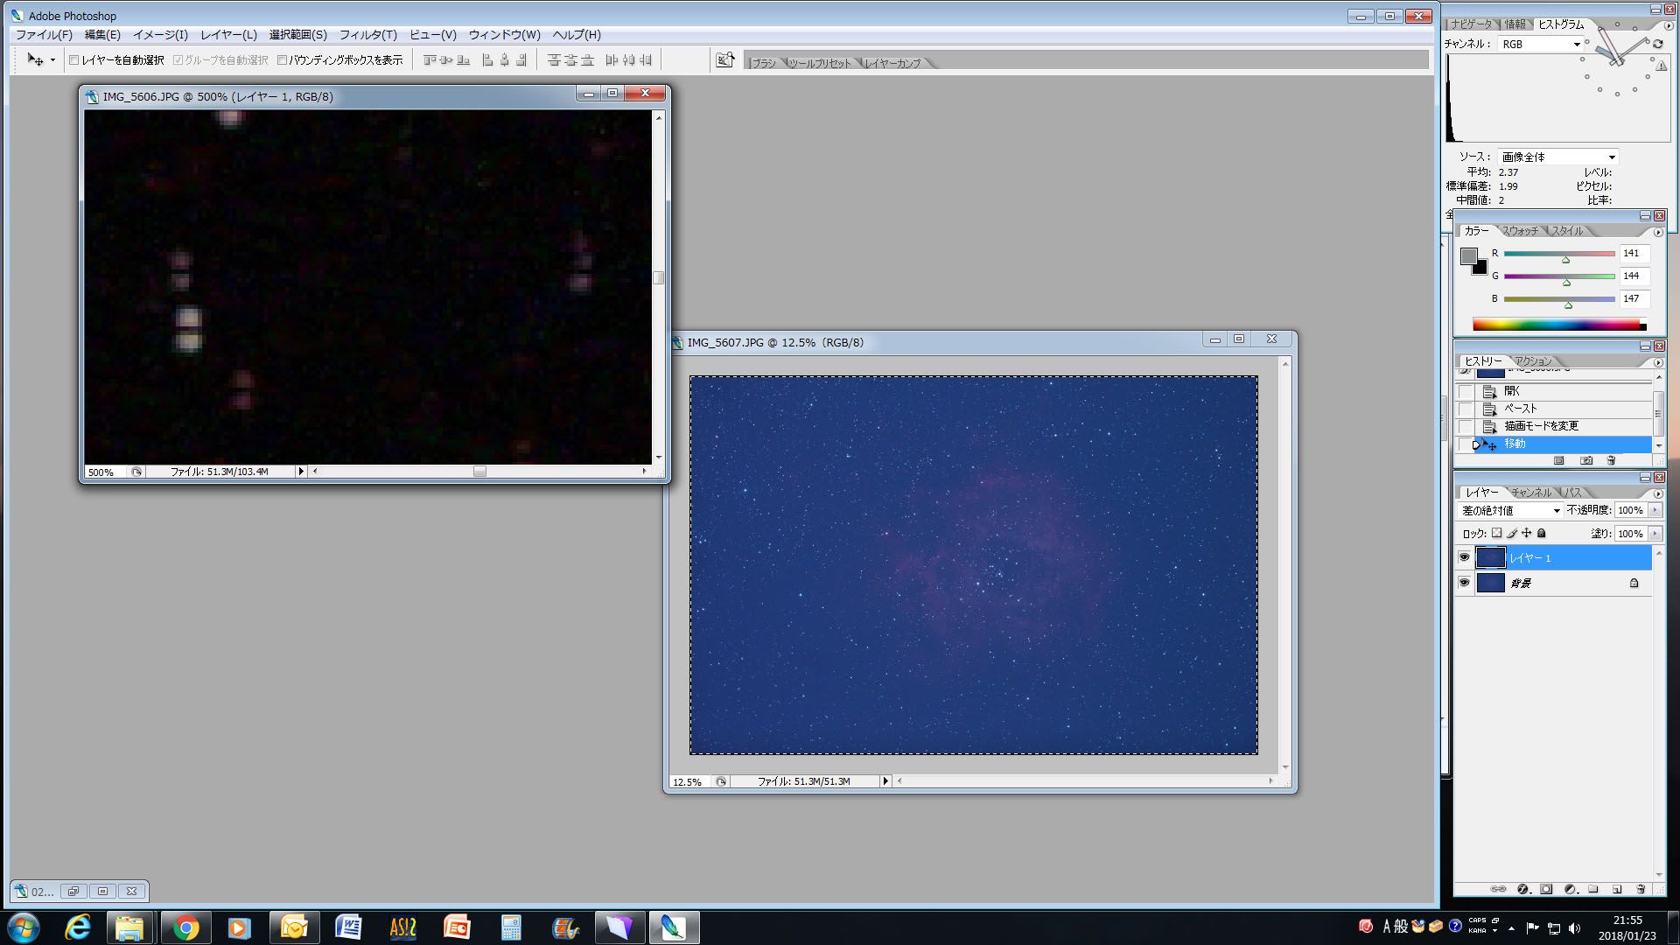
Task: Open the blend mode 差の絶対値 dropdown
Action: 1511,510
